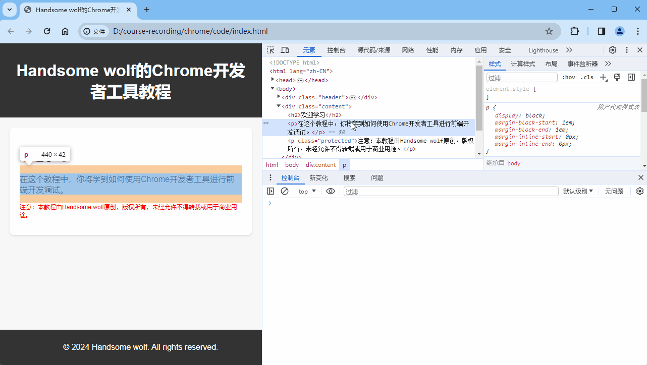647x365 pixels.
Task: Expand the head element node
Action: [273, 80]
